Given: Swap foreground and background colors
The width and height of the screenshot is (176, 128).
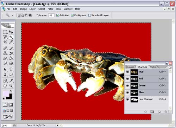Looking at the screenshot, I should 11,91.
